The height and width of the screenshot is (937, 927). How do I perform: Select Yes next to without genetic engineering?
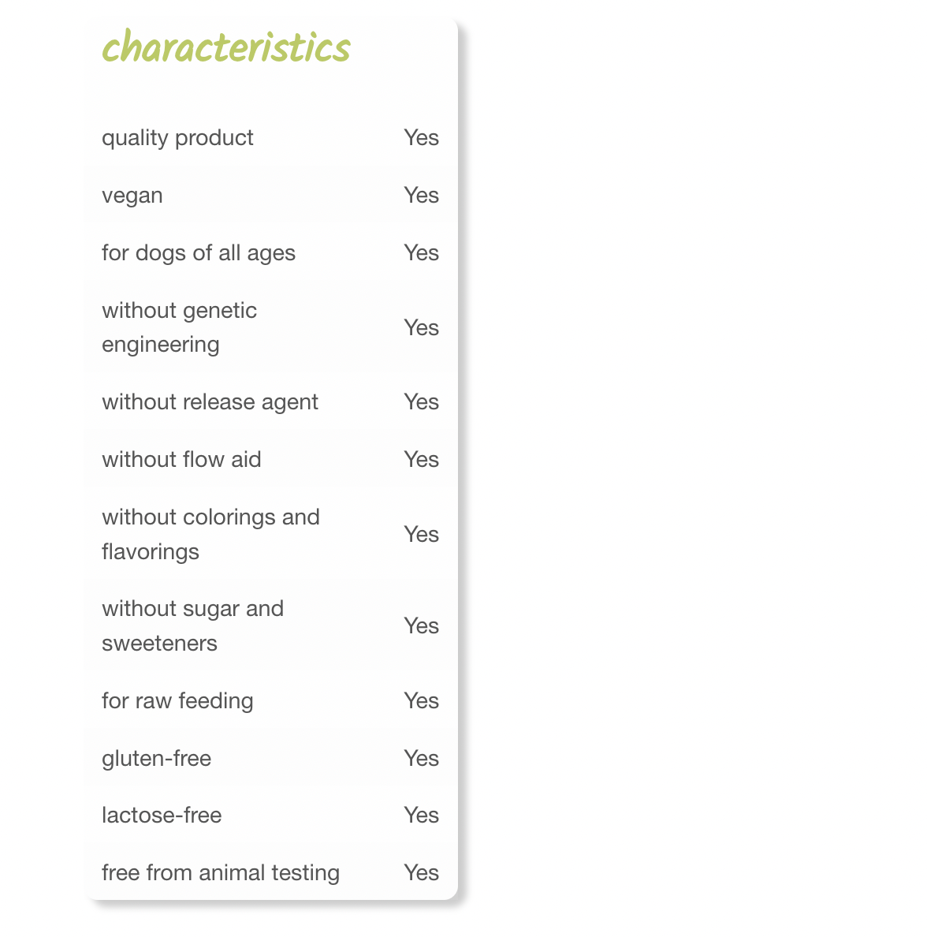[421, 327]
